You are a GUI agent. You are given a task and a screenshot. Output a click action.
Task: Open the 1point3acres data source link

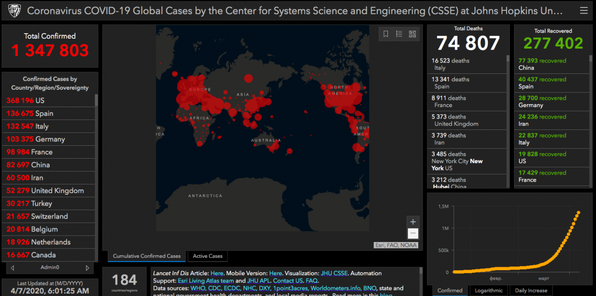[291, 288]
